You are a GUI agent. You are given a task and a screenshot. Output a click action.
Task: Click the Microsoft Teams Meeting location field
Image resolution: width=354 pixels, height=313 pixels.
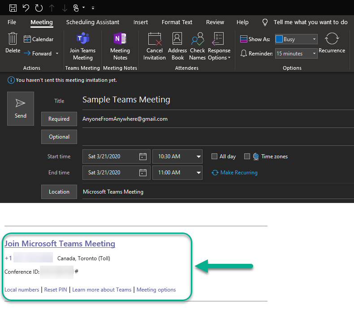[x=218, y=192]
